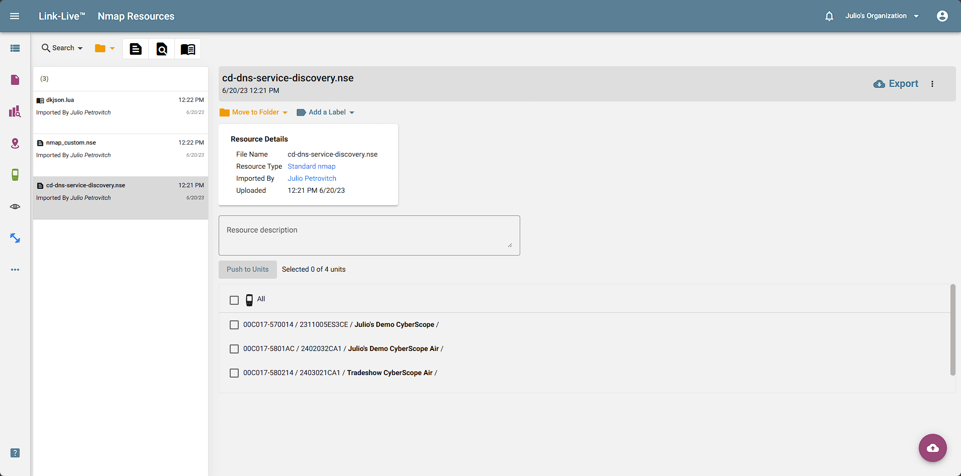Check the Tradeshow CyberScope Air checkbox
The image size is (961, 476).
point(234,373)
